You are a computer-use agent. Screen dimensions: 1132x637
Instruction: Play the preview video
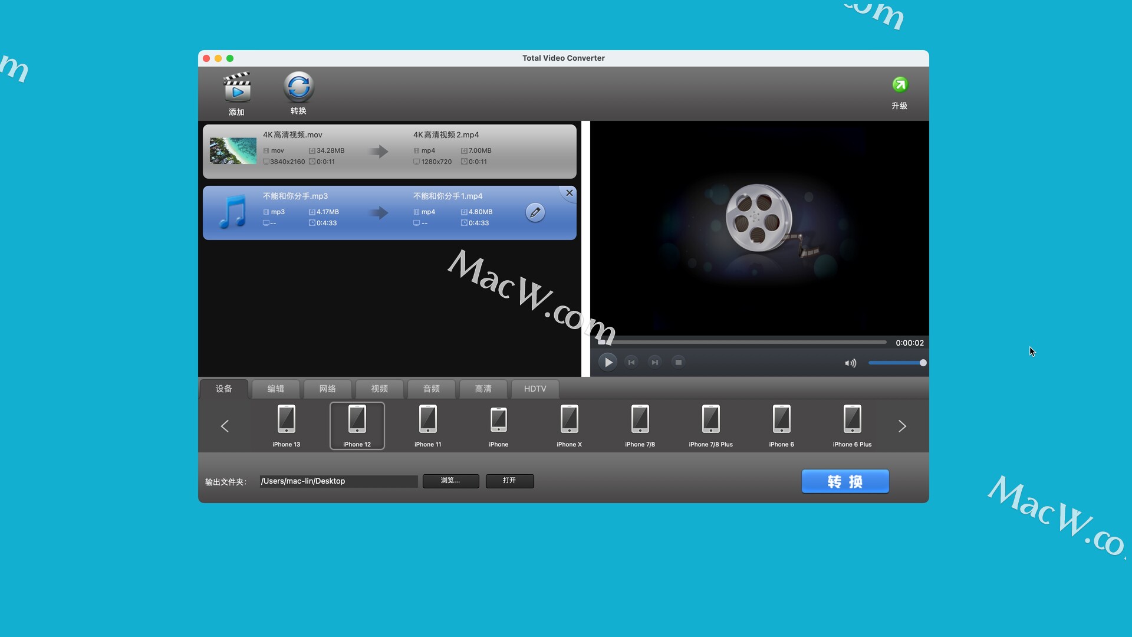(x=608, y=362)
